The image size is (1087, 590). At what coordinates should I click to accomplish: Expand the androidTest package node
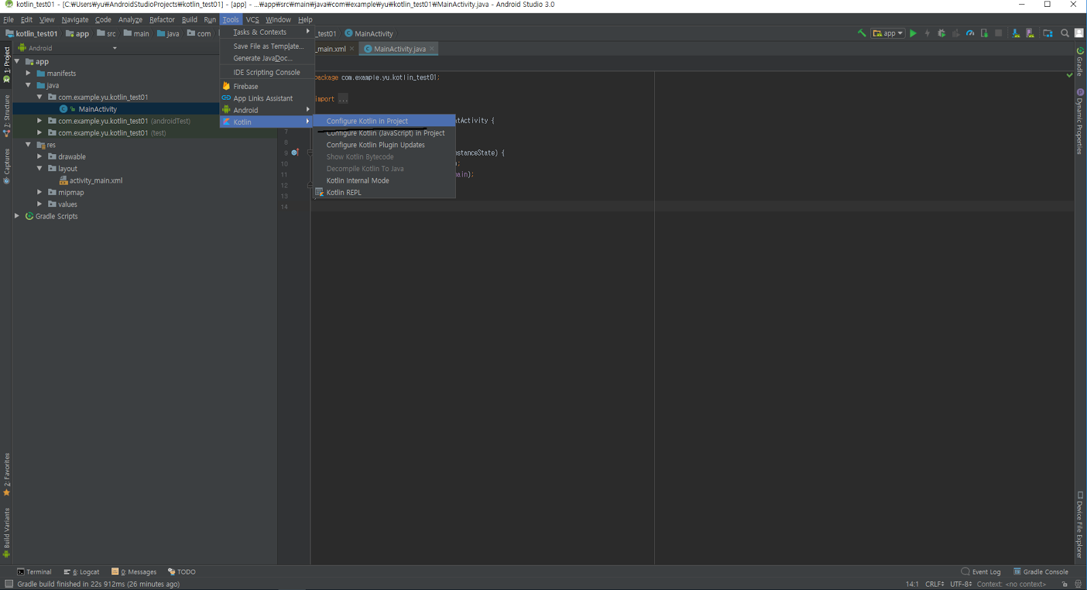[39, 121]
